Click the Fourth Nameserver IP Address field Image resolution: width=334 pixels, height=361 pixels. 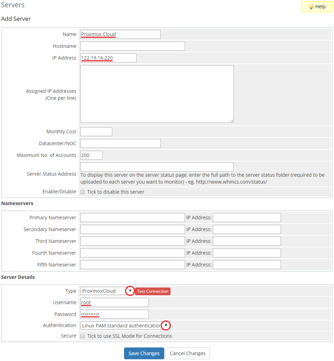click(x=247, y=253)
